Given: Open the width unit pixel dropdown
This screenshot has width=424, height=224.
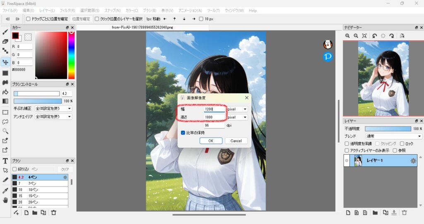Looking at the screenshot, I should tap(237, 109).
